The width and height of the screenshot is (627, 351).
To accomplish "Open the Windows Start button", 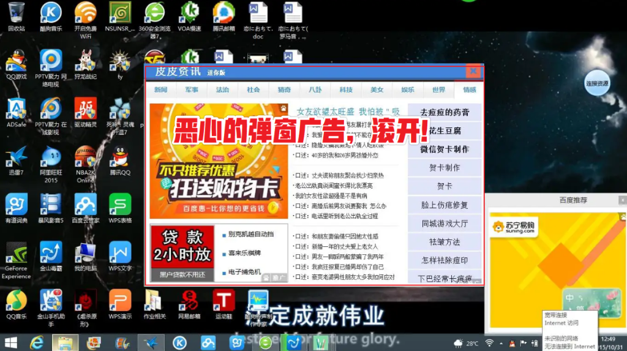I will (x=11, y=342).
